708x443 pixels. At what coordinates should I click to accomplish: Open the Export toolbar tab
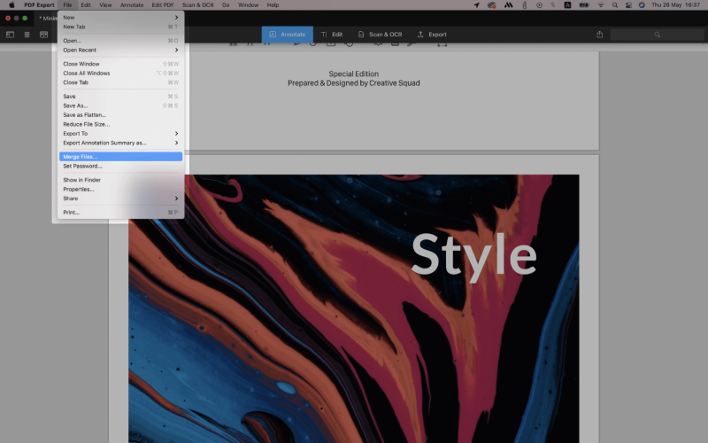(432, 35)
